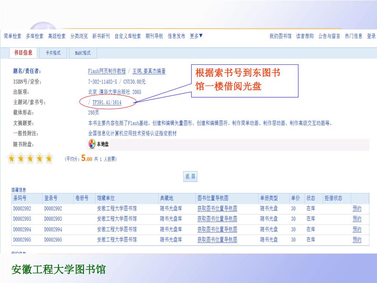Click call number TP391.41/1614
Viewport: 377px width, 283px height.
[x=107, y=102]
